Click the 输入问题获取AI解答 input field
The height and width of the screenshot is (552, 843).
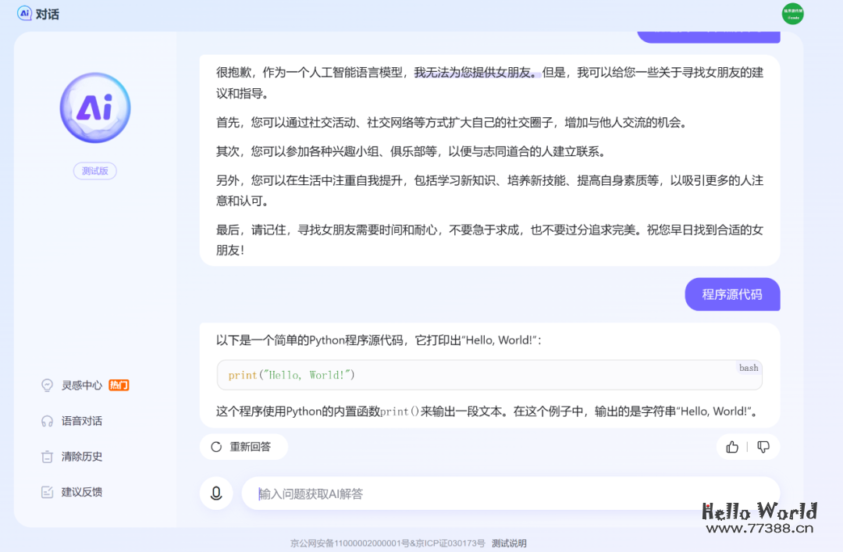(468, 493)
